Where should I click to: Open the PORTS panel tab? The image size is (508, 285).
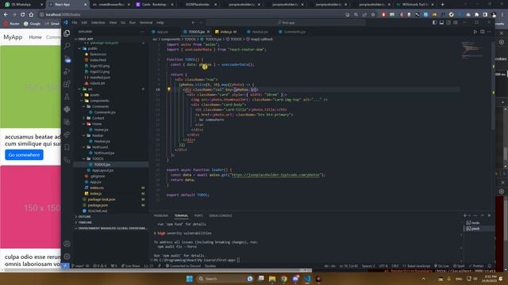point(198,215)
